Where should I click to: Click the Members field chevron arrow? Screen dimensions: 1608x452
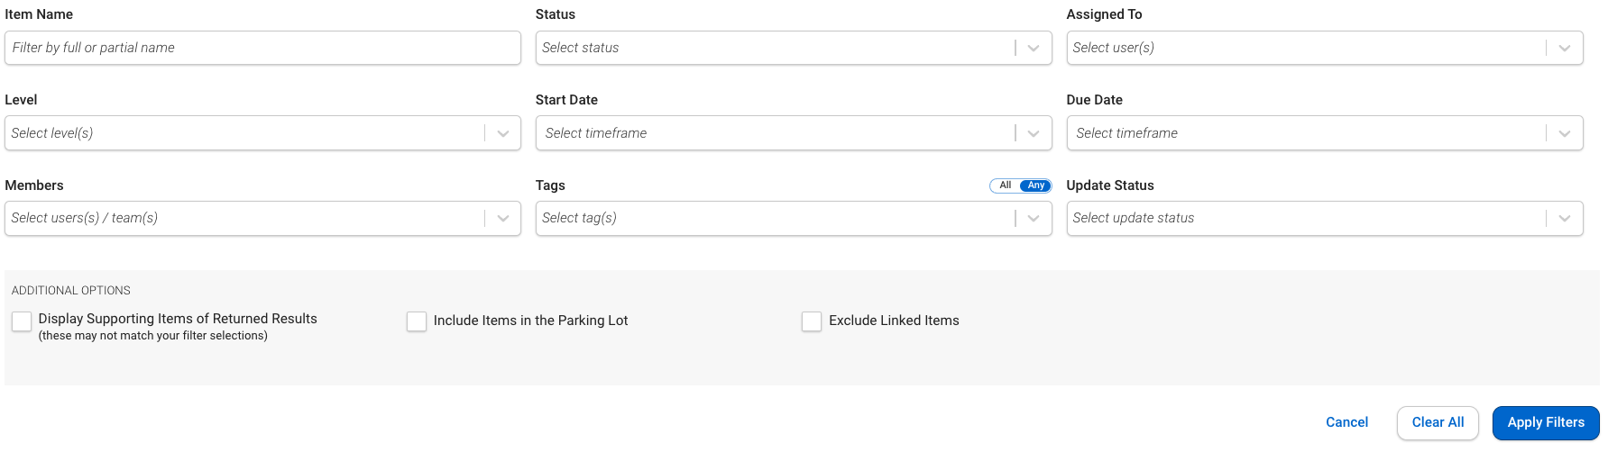[x=503, y=218]
